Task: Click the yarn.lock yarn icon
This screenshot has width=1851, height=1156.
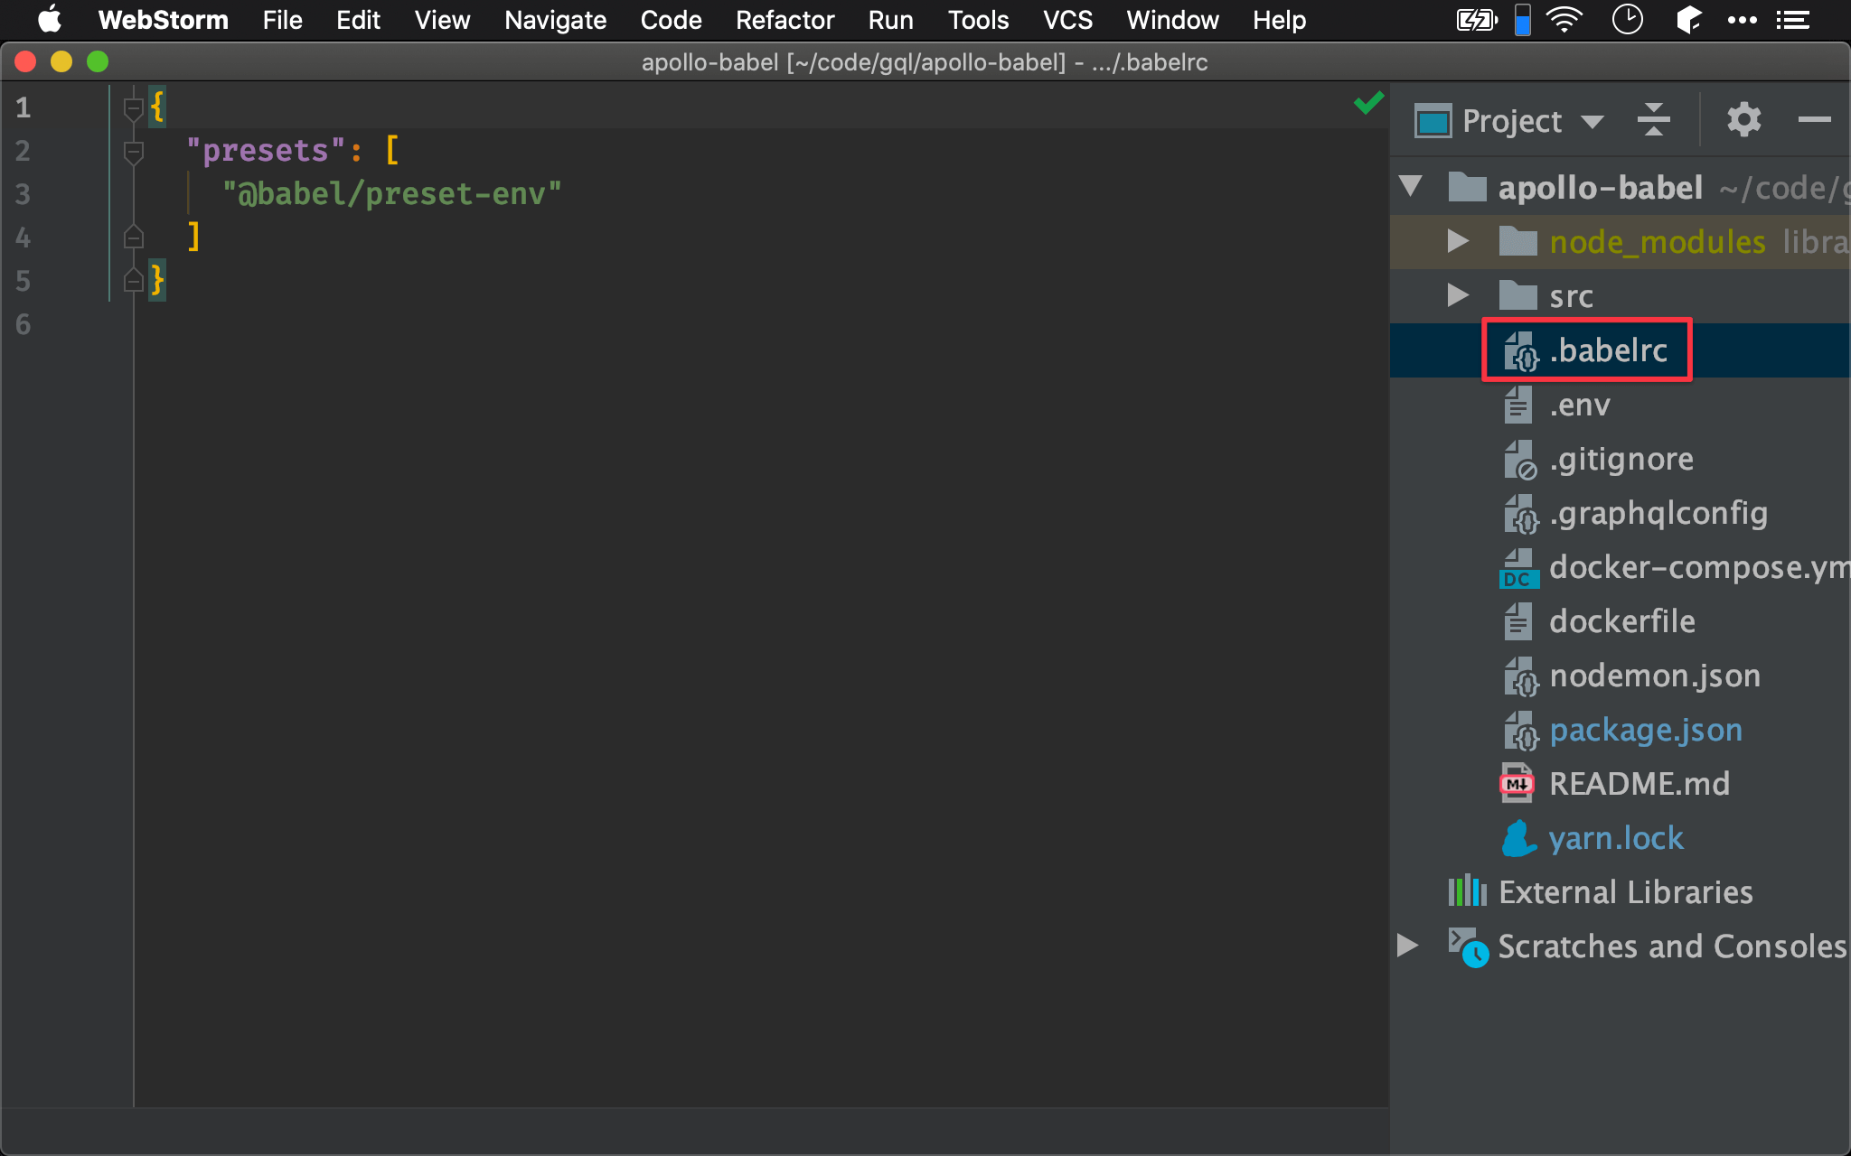Action: (1519, 838)
